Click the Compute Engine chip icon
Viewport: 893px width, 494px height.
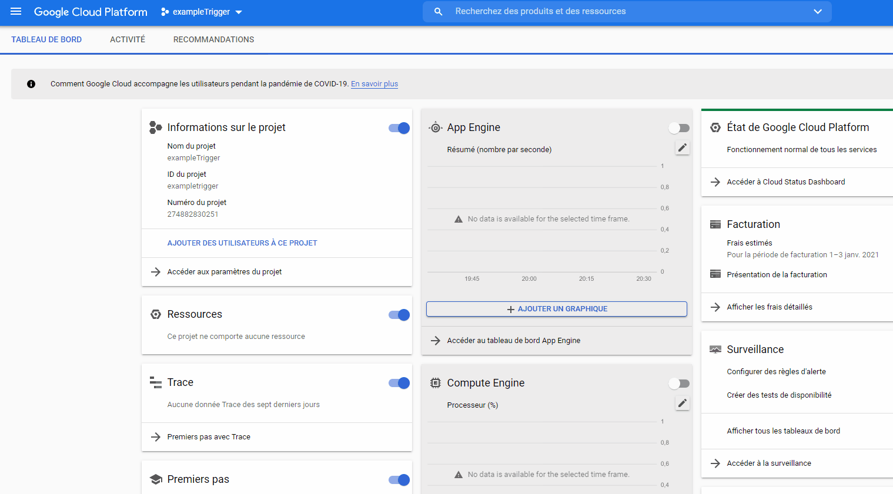click(436, 383)
